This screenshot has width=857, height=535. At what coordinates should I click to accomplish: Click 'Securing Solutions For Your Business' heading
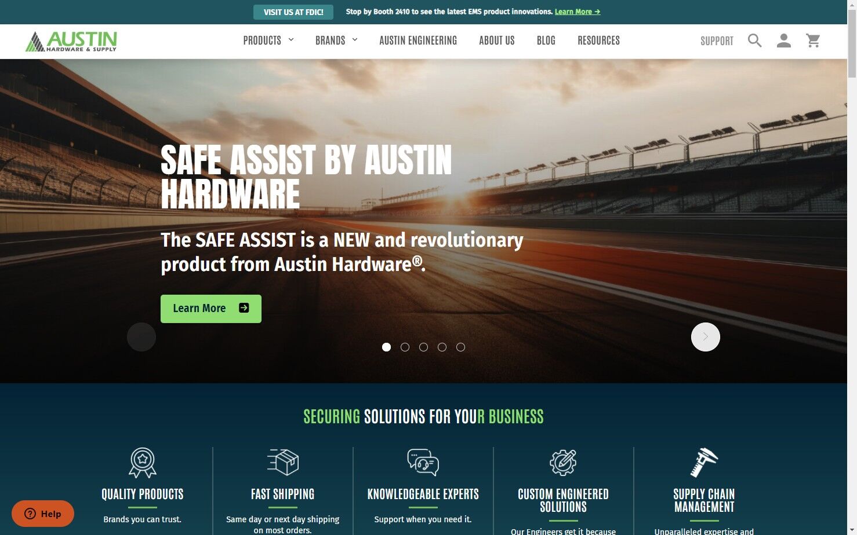(424, 417)
